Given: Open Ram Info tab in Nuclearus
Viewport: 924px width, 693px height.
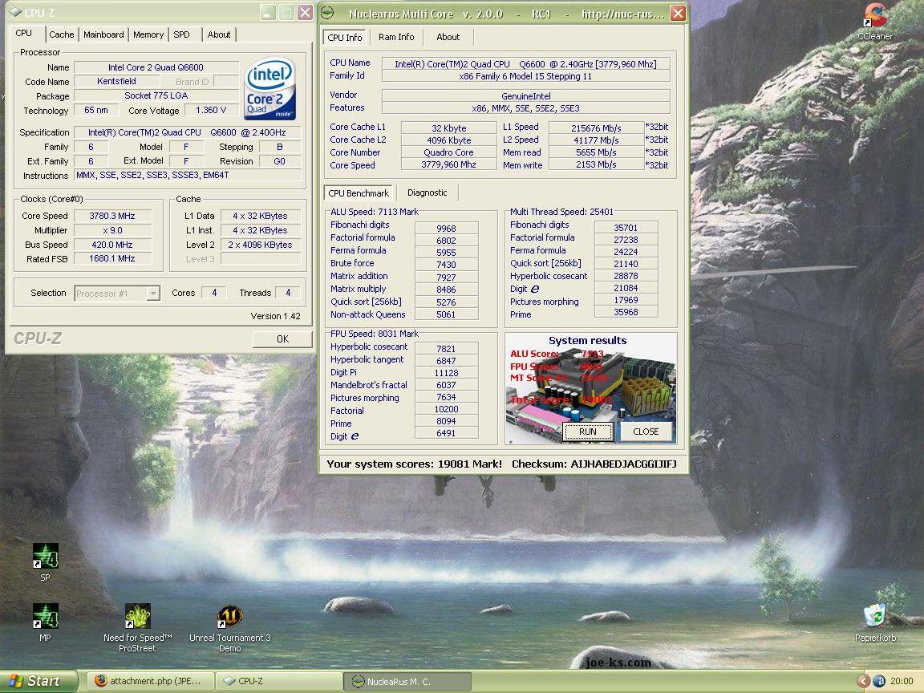Looking at the screenshot, I should coord(396,37).
